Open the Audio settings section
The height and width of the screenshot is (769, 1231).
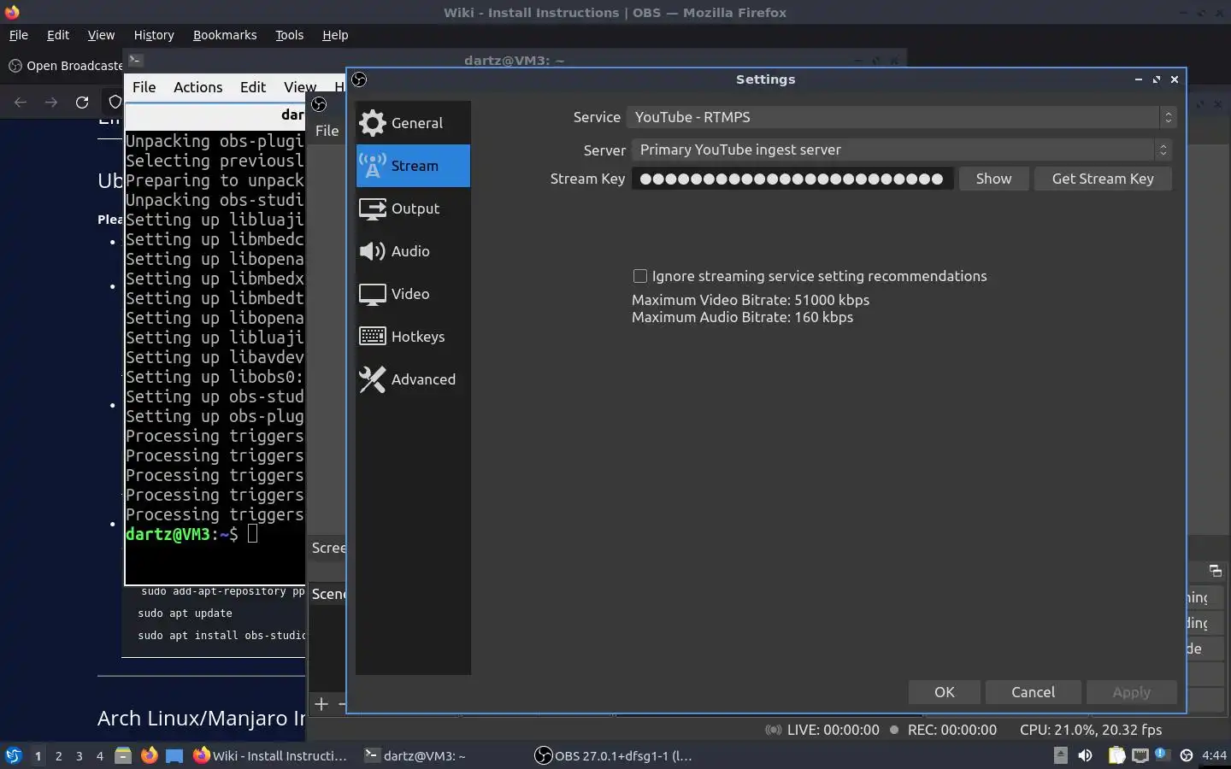pyautogui.click(x=413, y=251)
